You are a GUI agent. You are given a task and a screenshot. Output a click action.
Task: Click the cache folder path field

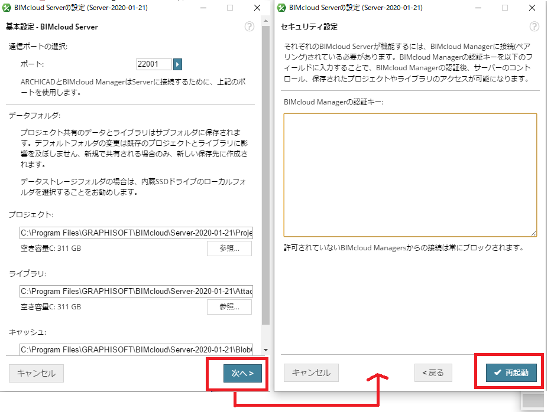click(137, 349)
